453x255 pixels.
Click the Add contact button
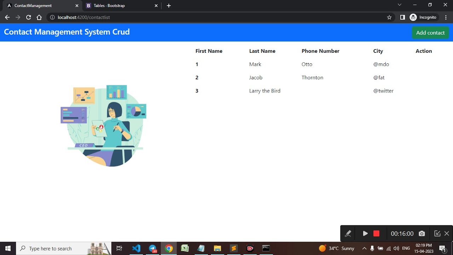pos(430,33)
